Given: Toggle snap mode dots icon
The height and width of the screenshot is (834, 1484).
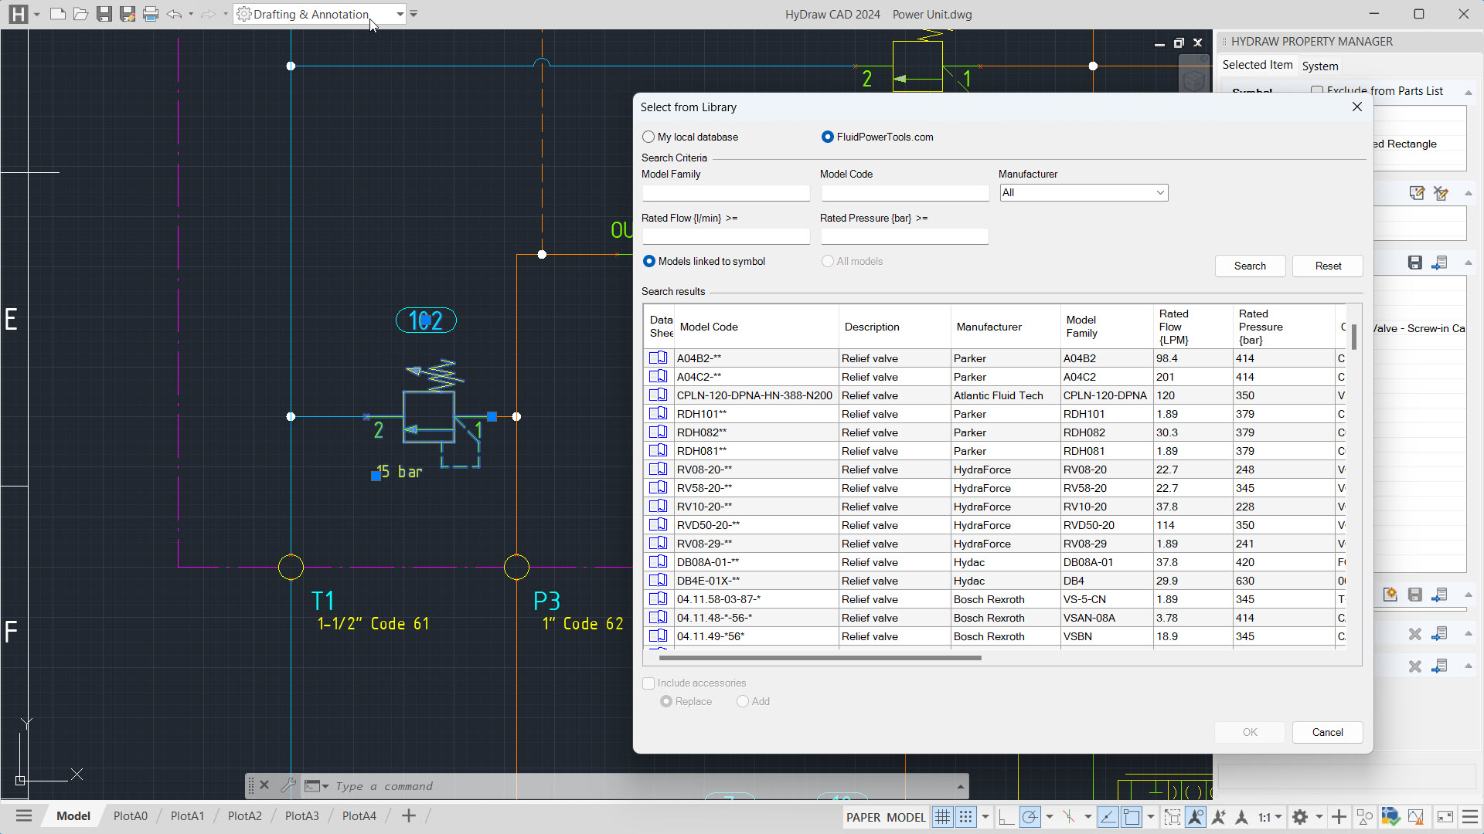Looking at the screenshot, I should pyautogui.click(x=966, y=817).
